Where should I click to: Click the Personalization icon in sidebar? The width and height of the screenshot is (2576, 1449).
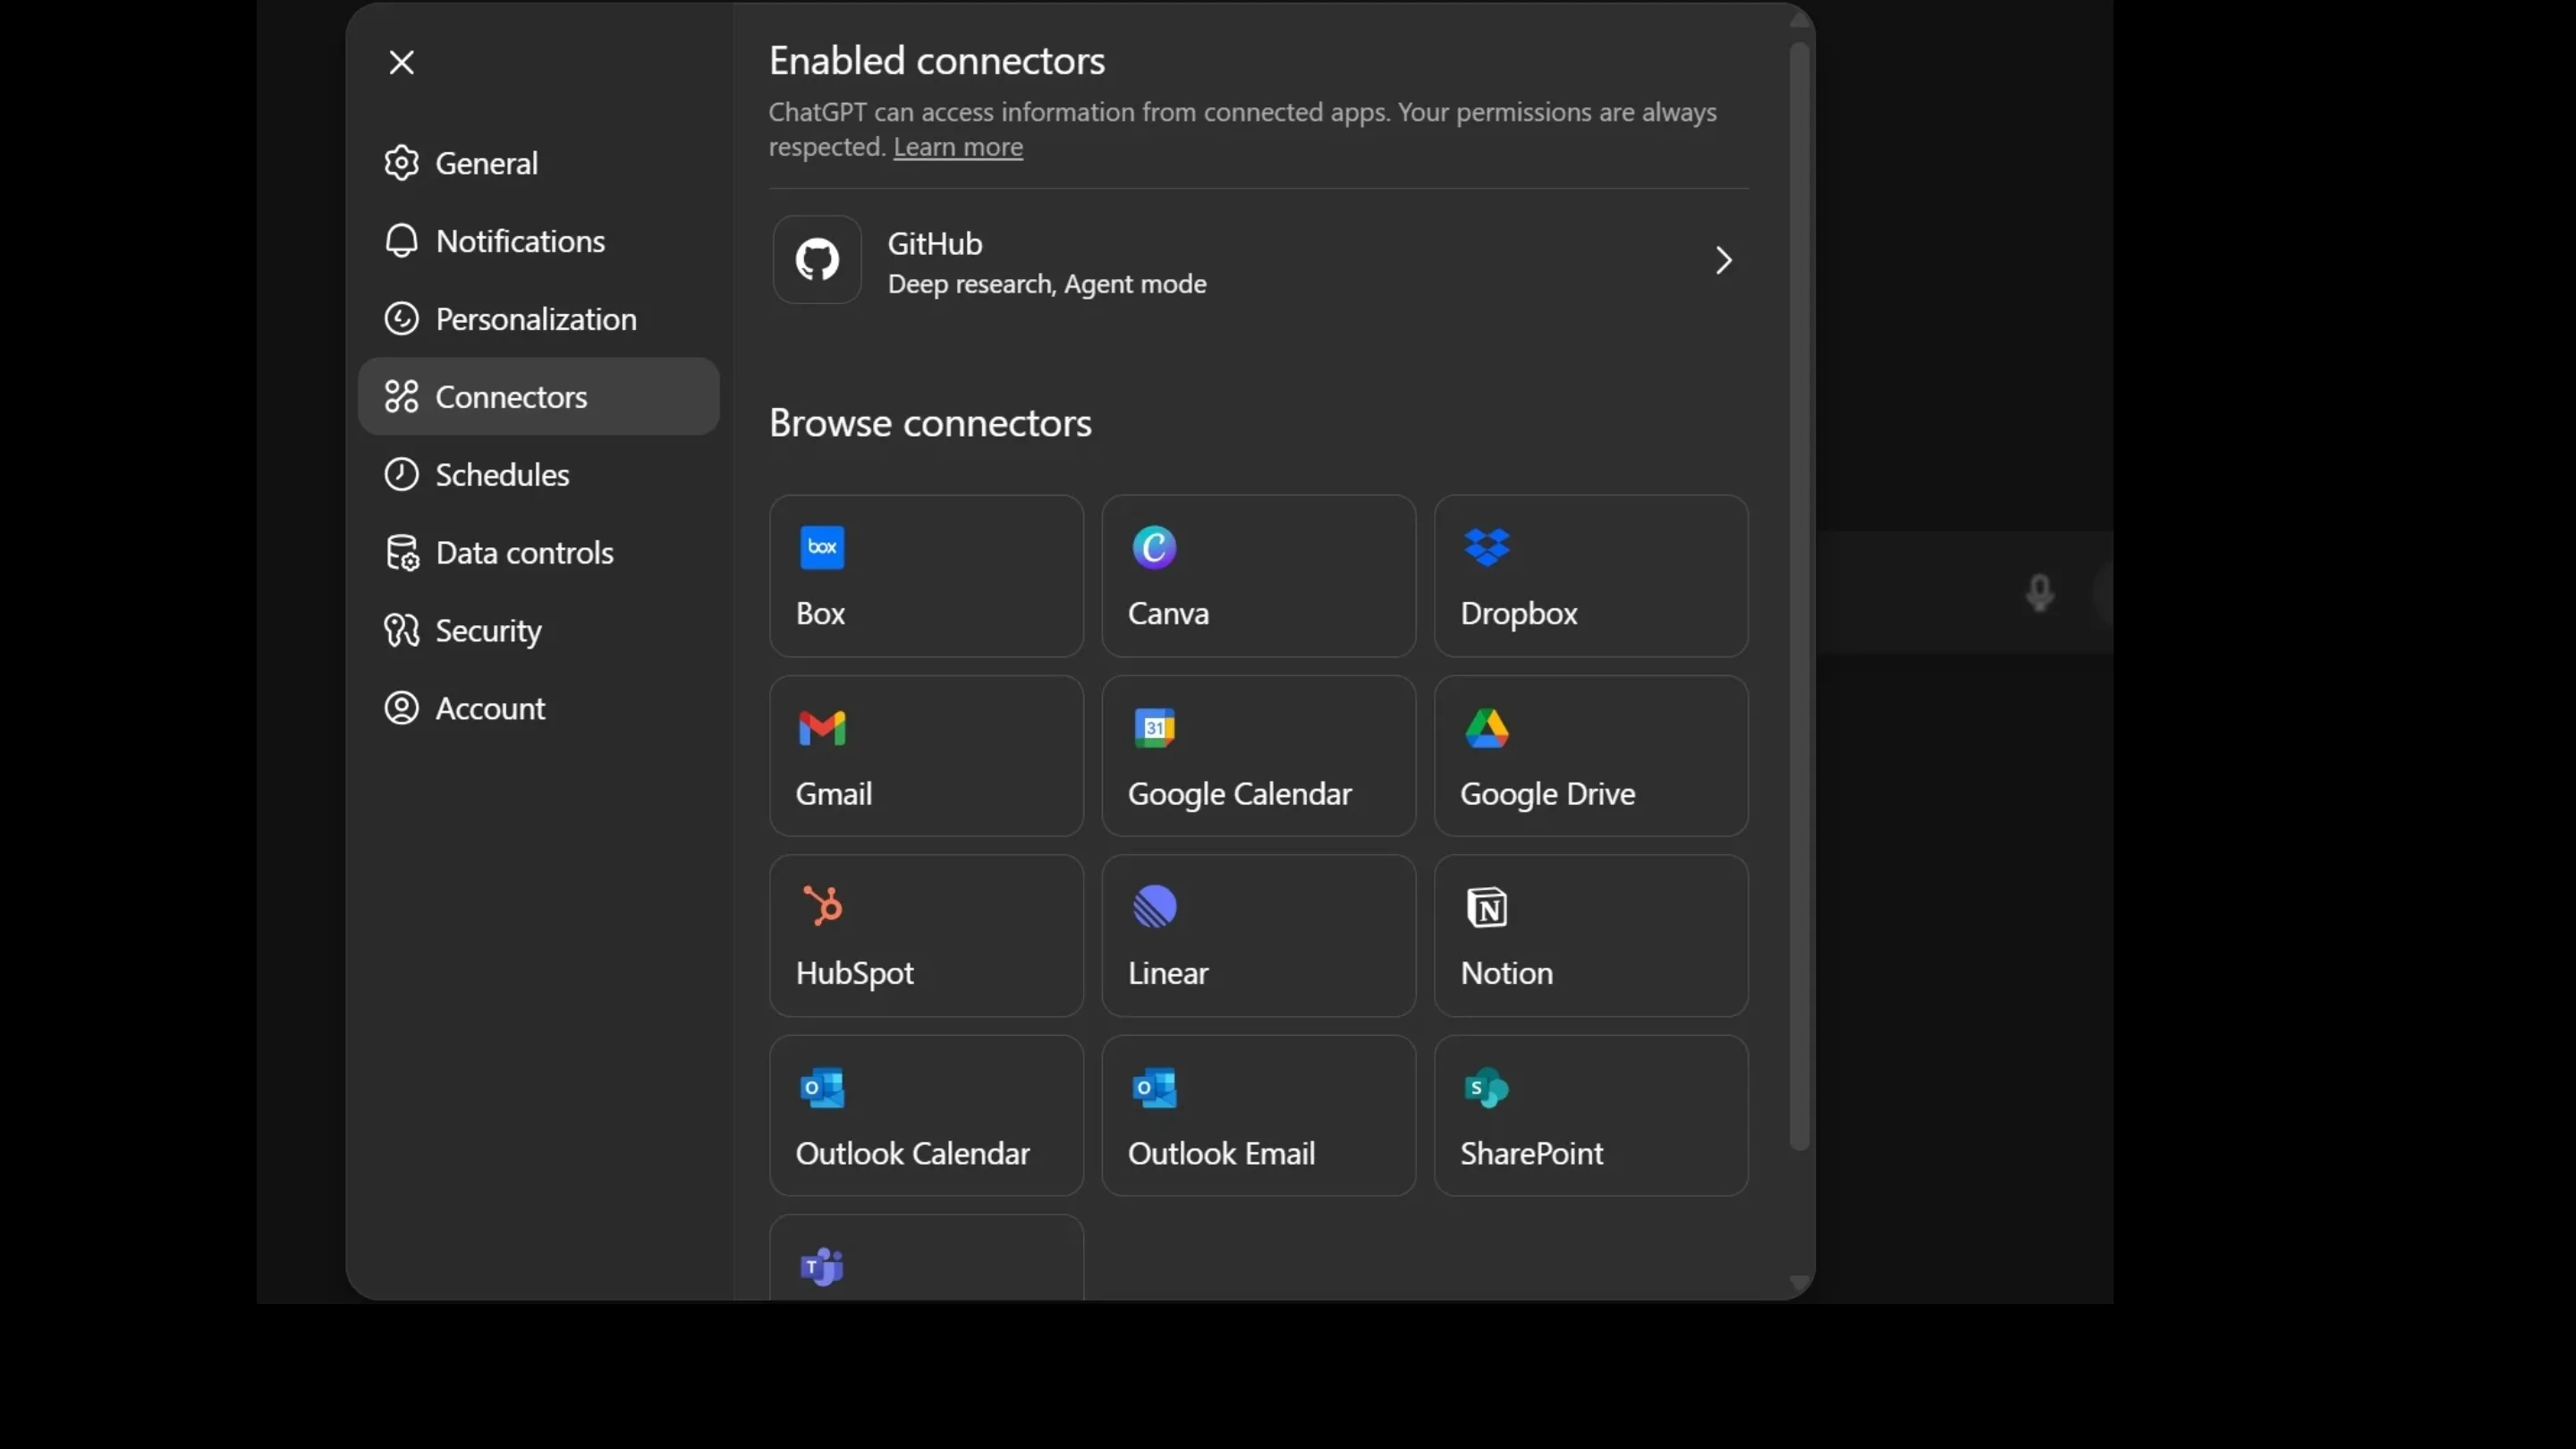pos(401,319)
